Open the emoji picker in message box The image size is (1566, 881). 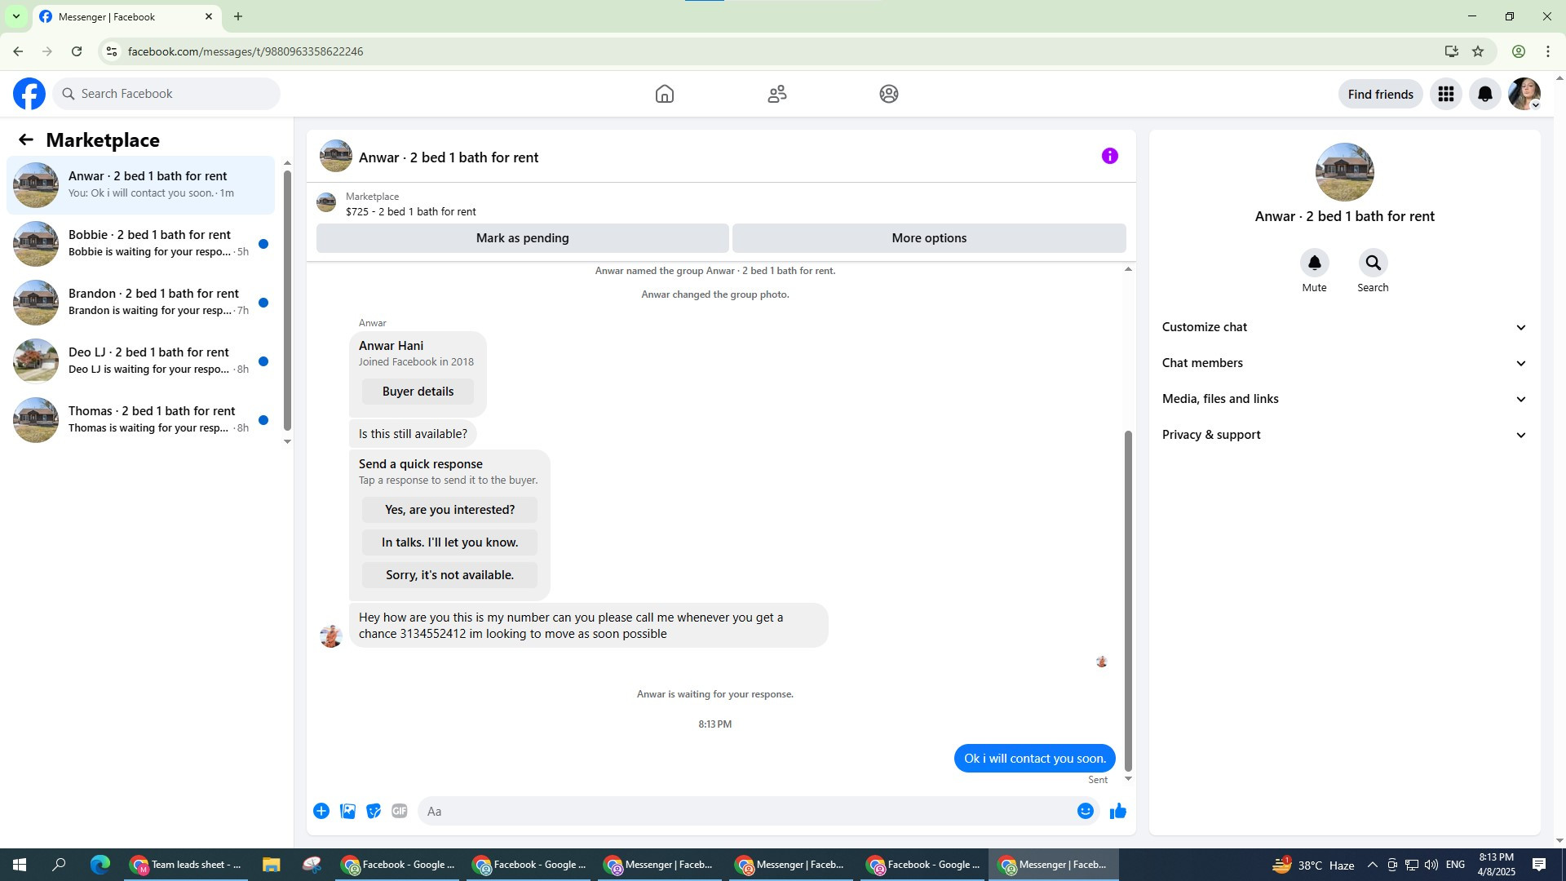pyautogui.click(x=1085, y=811)
